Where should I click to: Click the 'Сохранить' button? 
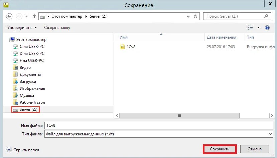click(x=220, y=149)
